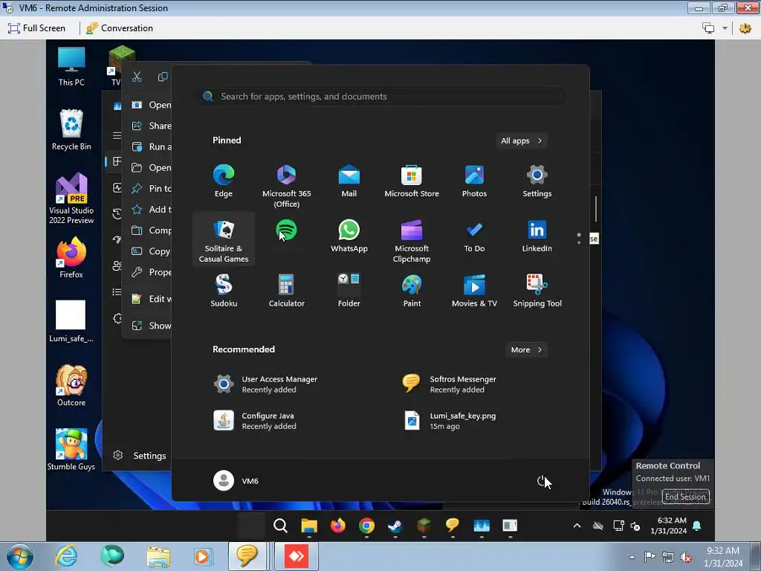Choose the Share context menu entry
The image size is (761, 571).
pos(150,126)
